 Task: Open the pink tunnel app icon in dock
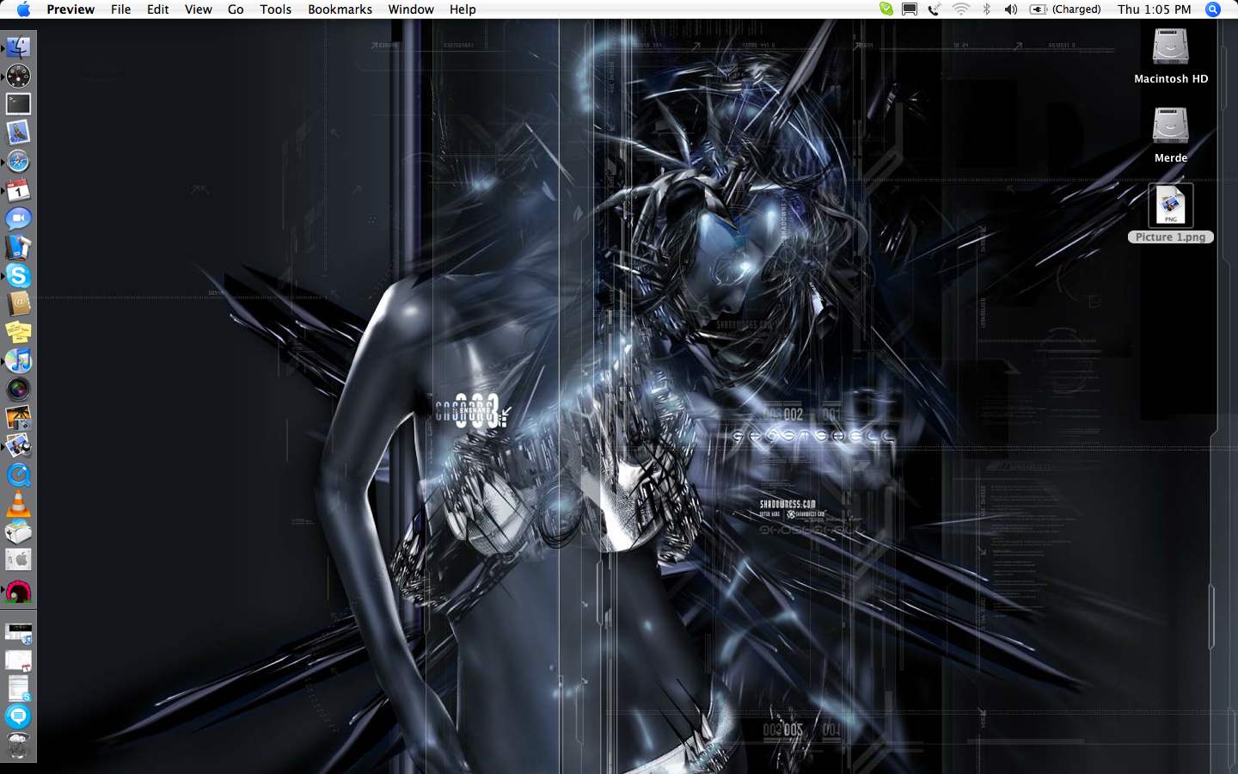(18, 591)
